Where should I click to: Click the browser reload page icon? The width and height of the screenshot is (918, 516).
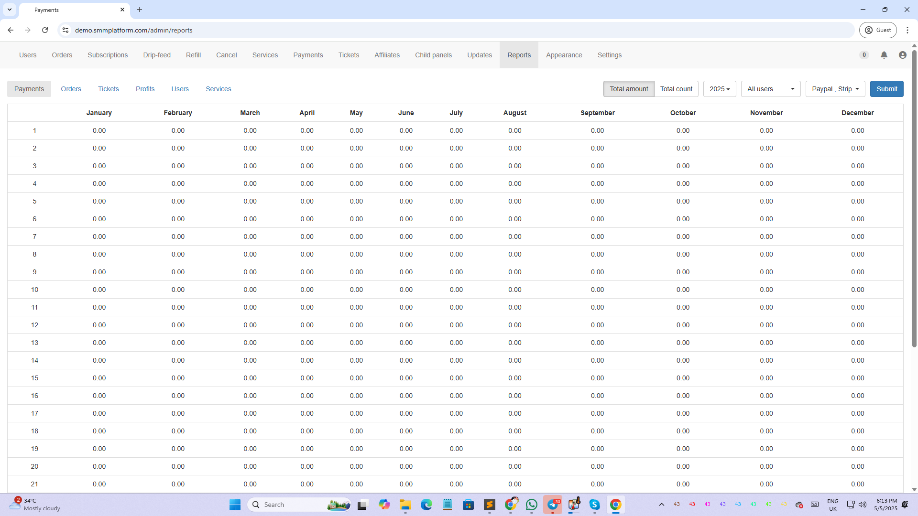(45, 30)
